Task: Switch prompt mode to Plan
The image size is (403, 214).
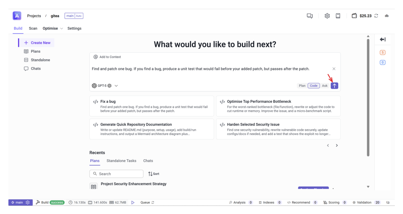Action: [302, 86]
